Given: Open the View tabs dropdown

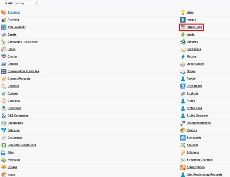Looking at the screenshot, I should (27, 3).
